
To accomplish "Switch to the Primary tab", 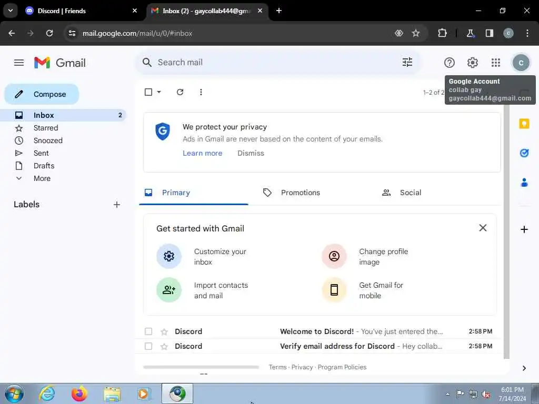I will point(194,193).
